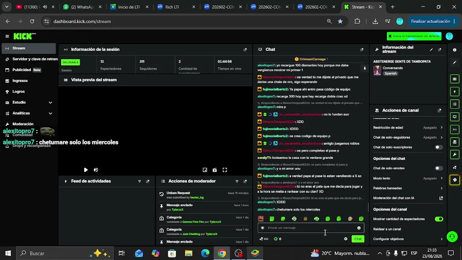This screenshot has width=462, height=260.
Task: Click the Conversando category thumbnail
Action: coord(377,70)
